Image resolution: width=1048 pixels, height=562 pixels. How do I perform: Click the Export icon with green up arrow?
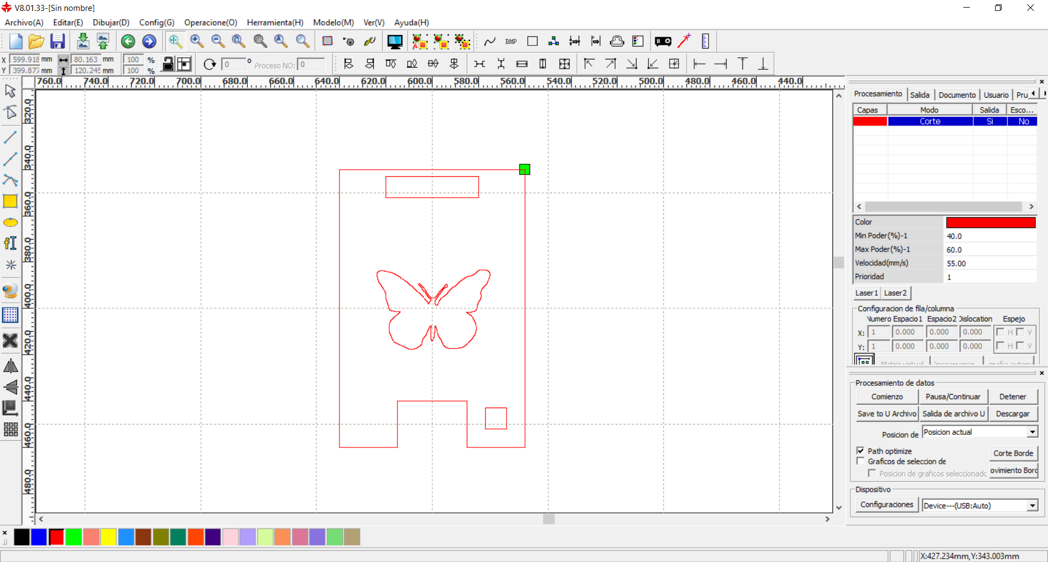pos(103,41)
